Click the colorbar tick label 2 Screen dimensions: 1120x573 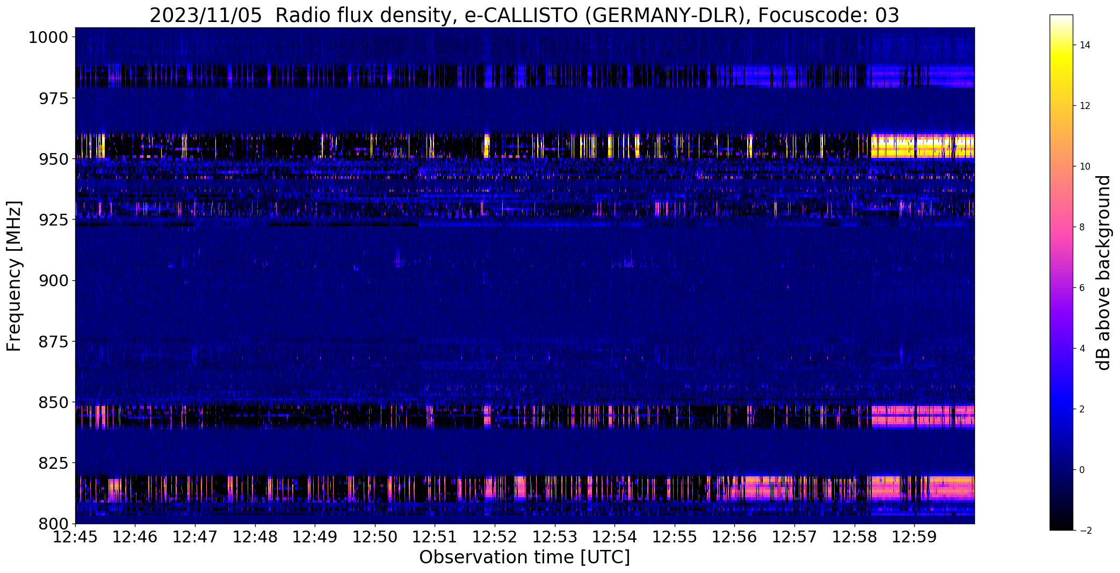tap(1082, 409)
